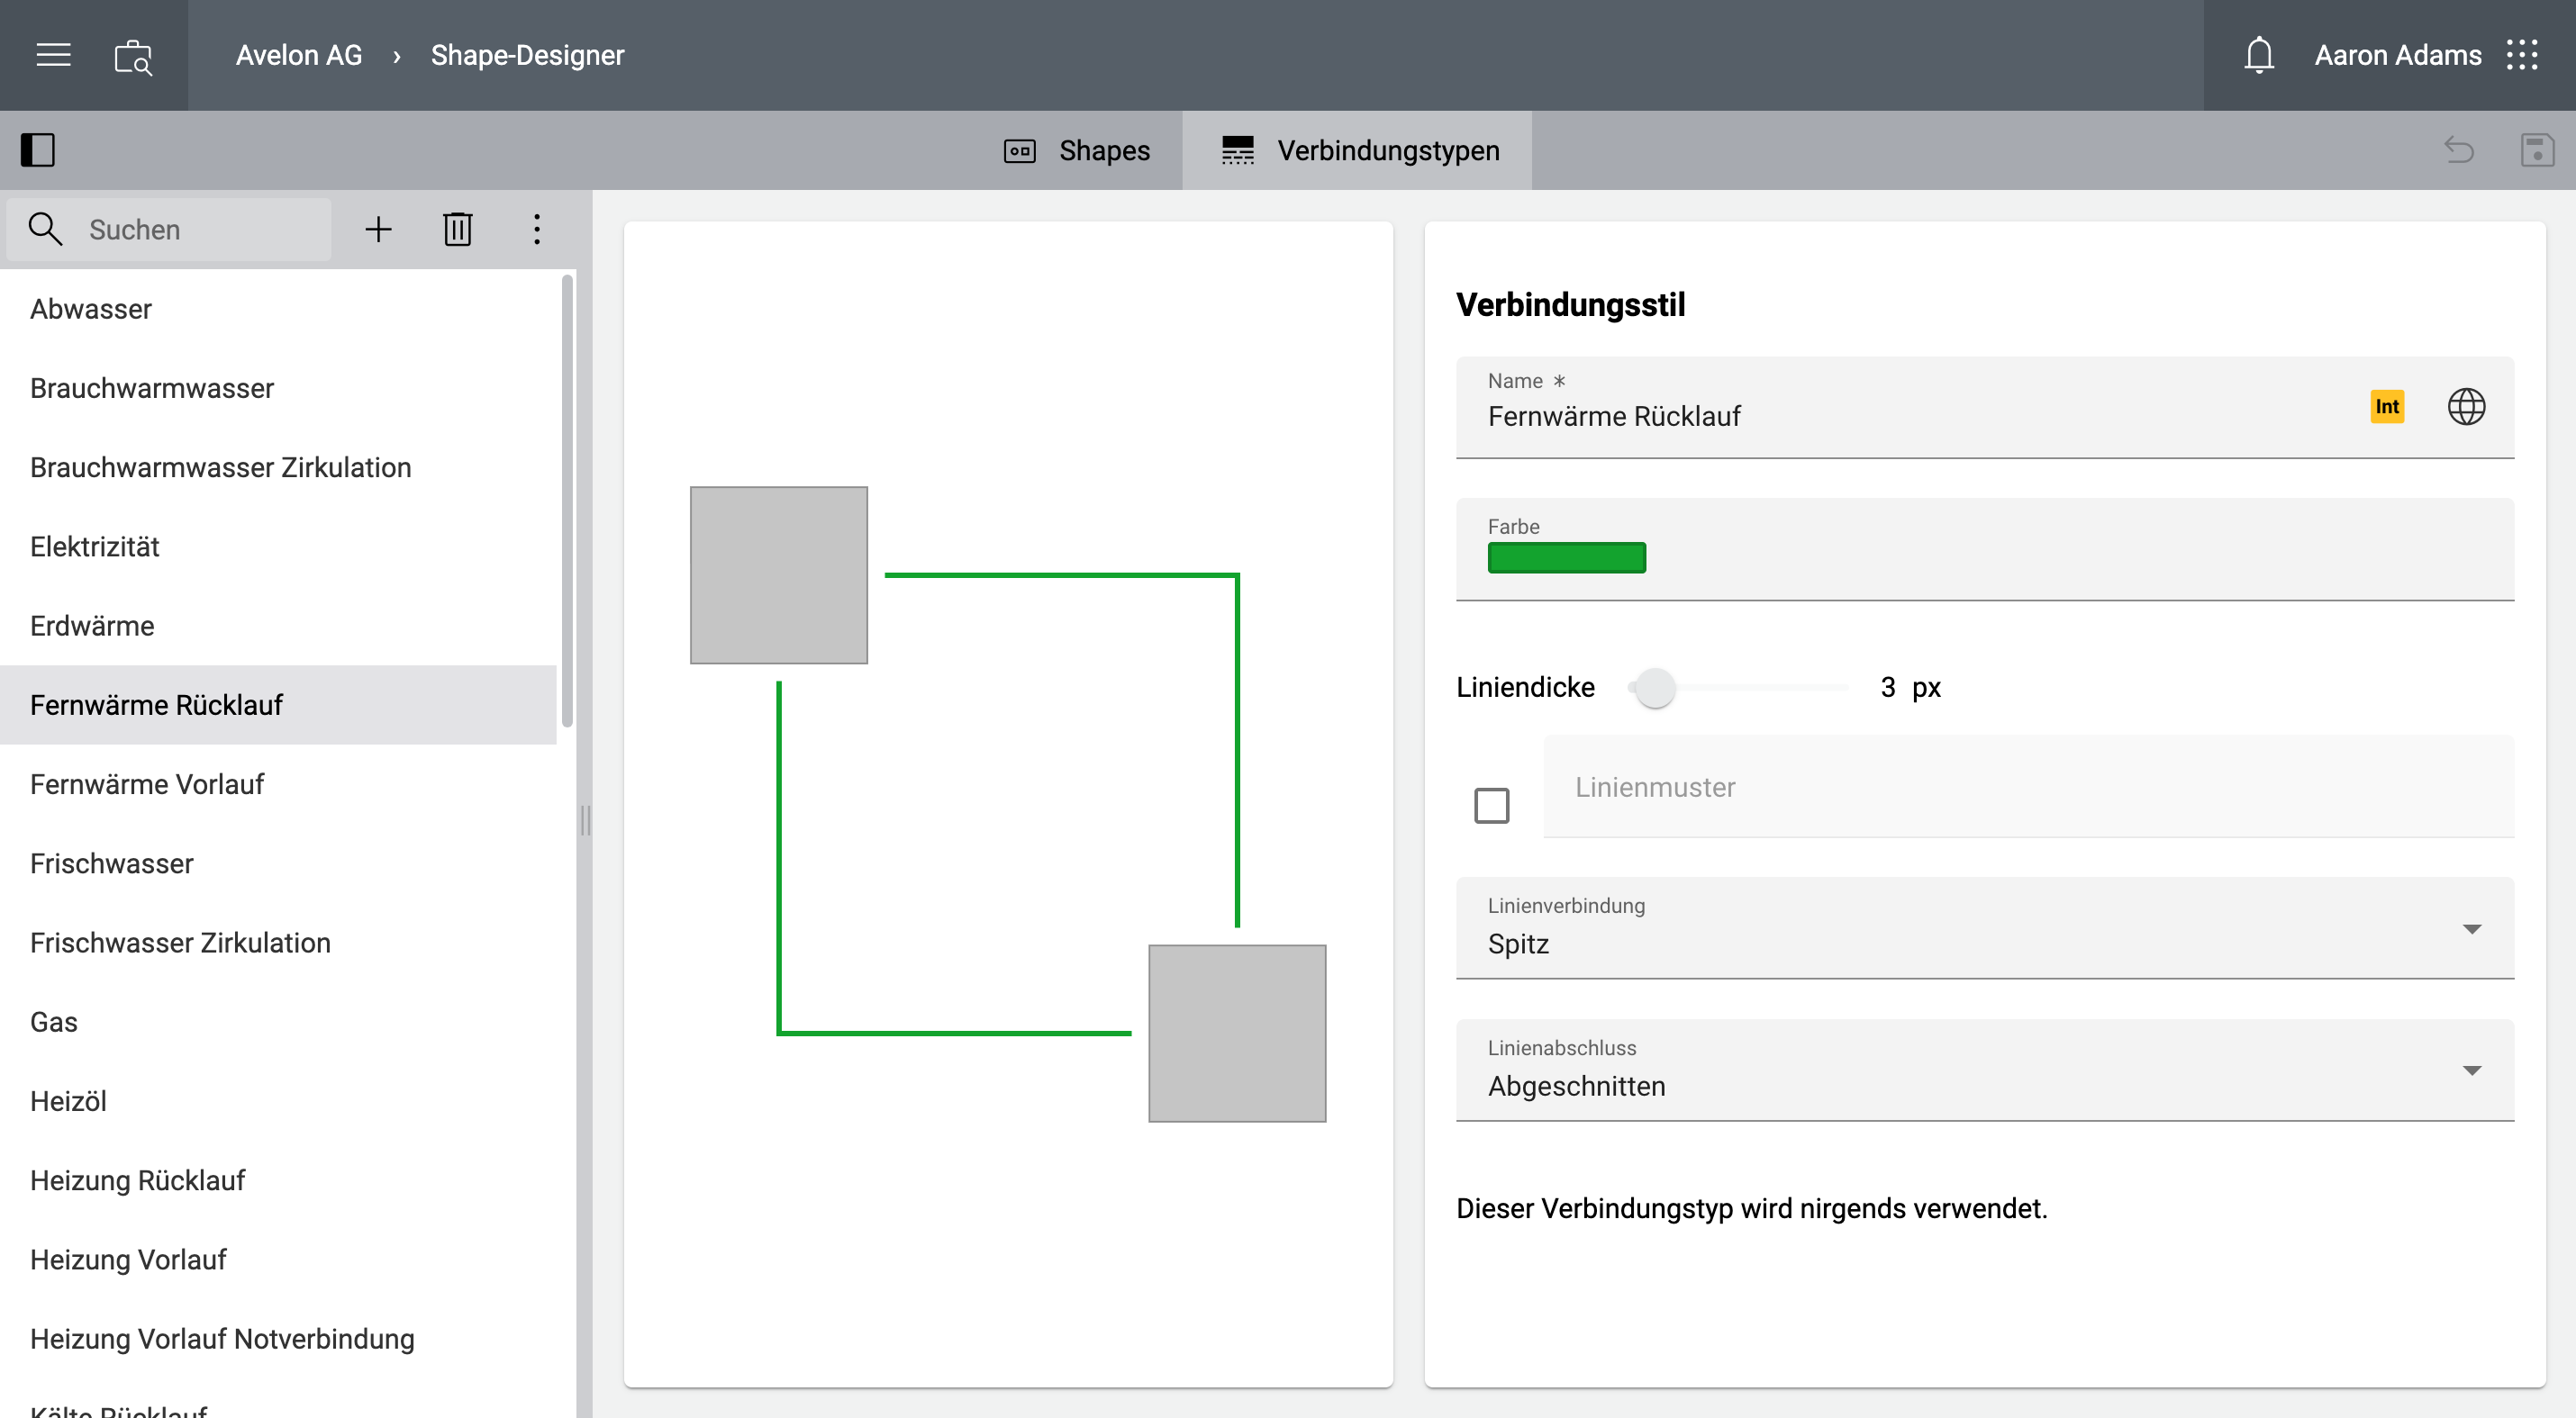Click the yellow Int badge

(x=2387, y=407)
